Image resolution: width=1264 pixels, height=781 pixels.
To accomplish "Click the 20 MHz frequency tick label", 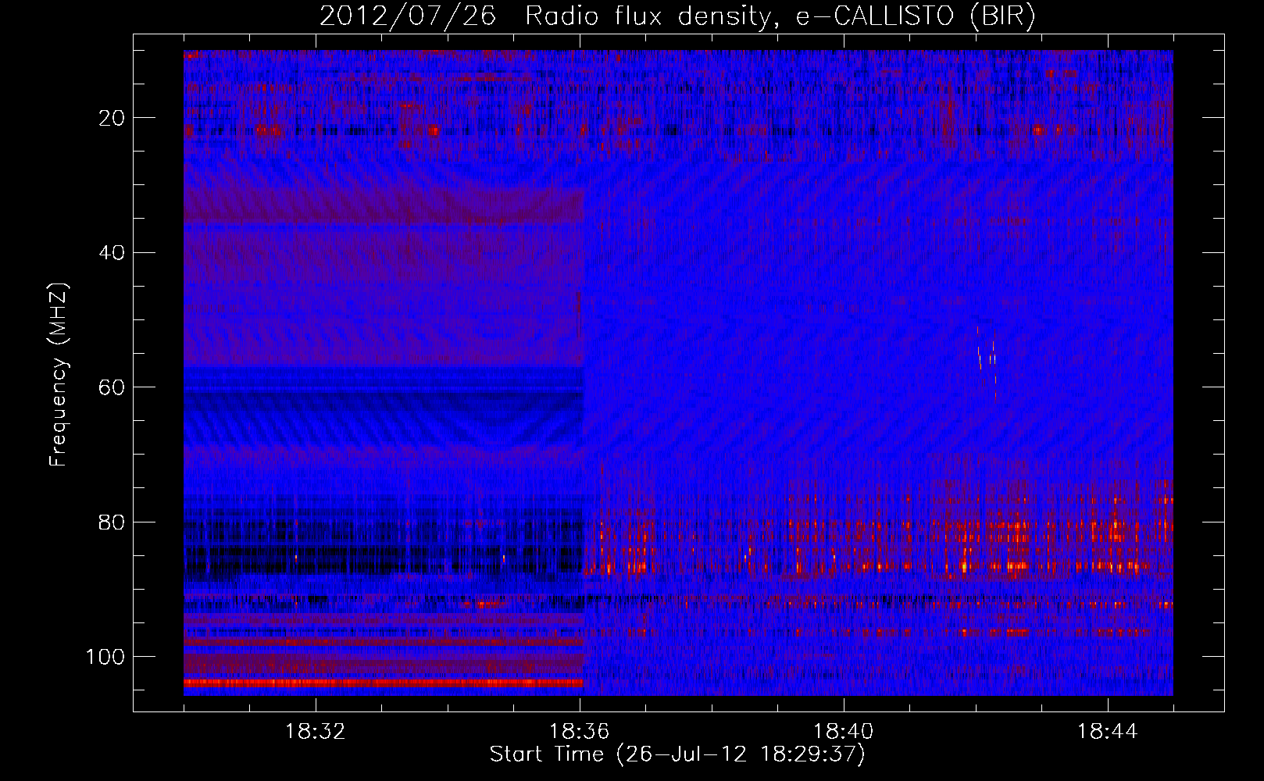I will [112, 118].
